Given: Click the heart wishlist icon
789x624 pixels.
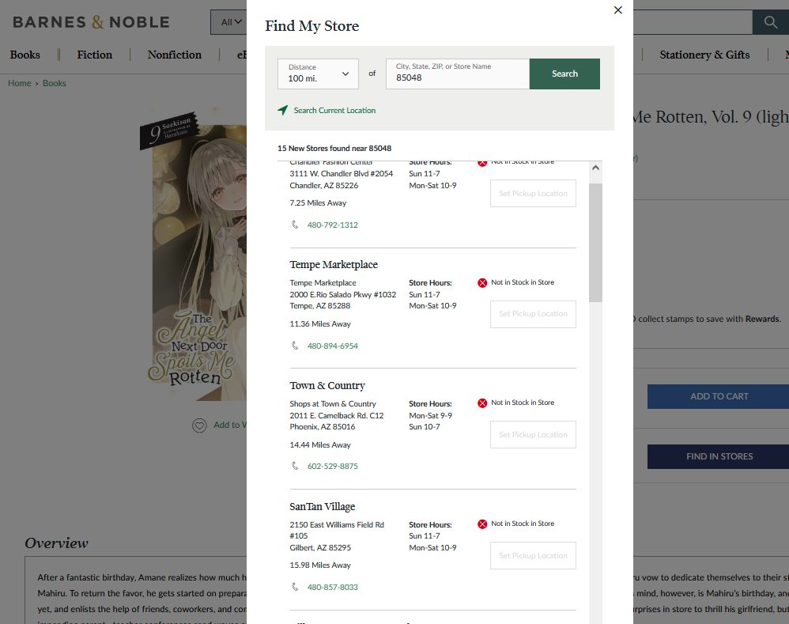Looking at the screenshot, I should click(199, 425).
